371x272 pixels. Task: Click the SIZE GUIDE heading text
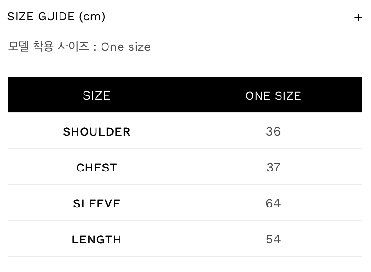click(x=41, y=17)
